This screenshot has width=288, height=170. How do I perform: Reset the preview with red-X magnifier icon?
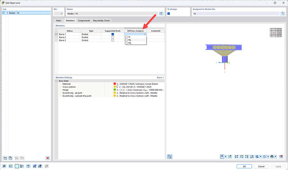tap(281, 156)
